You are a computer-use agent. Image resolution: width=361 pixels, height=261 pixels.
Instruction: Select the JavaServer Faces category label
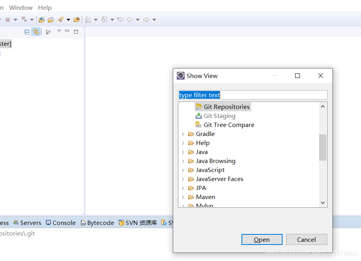pyautogui.click(x=220, y=179)
